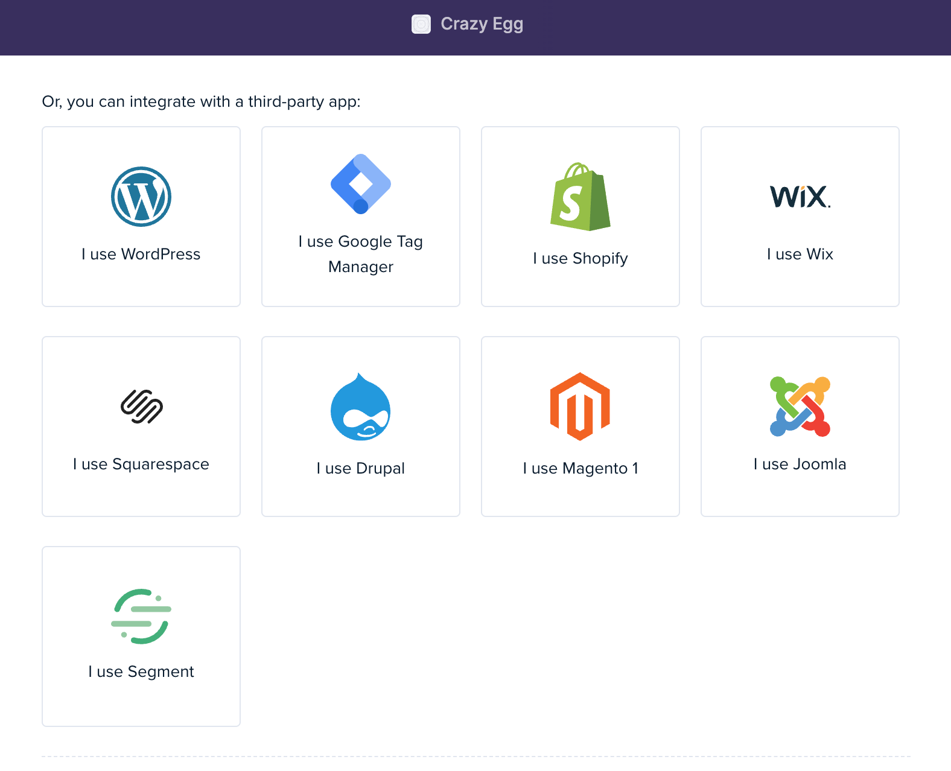
Task: Click the Google Tag Manager diamond icon
Action: [x=361, y=184]
